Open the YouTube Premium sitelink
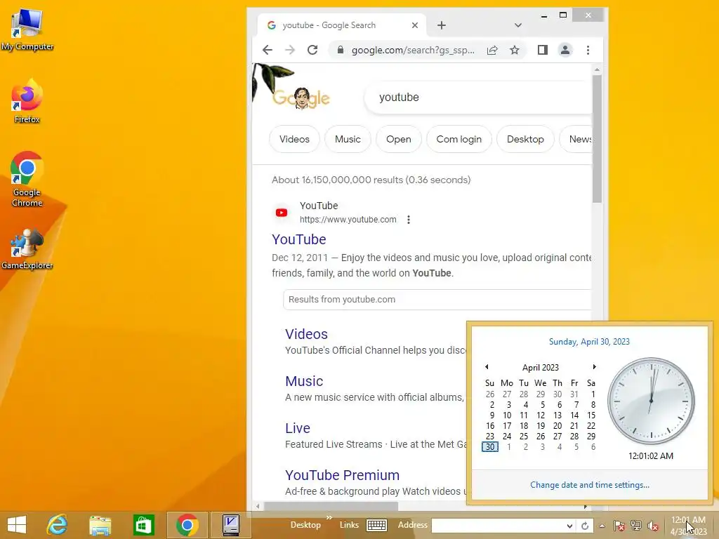 pyautogui.click(x=342, y=475)
